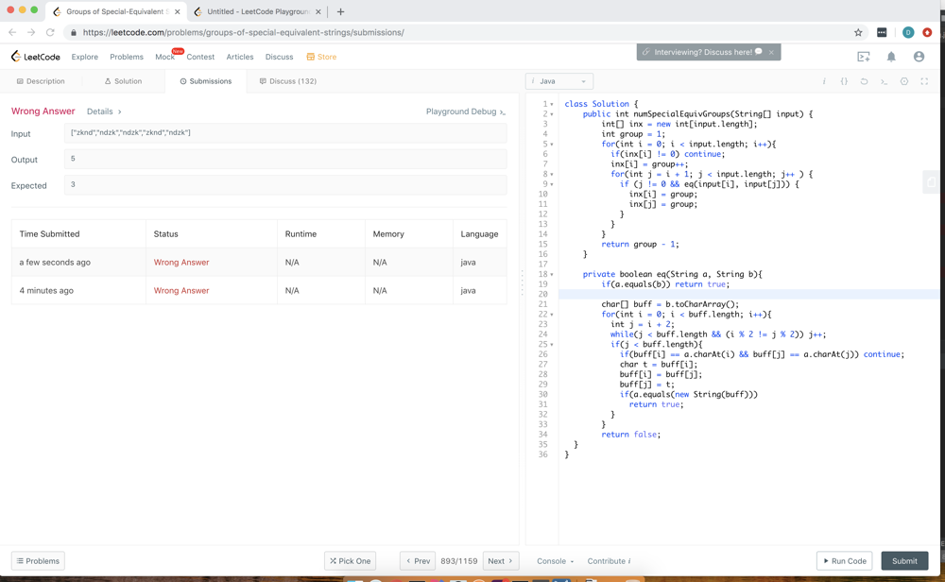
Task: Click the editor info icon
Action: (824, 81)
